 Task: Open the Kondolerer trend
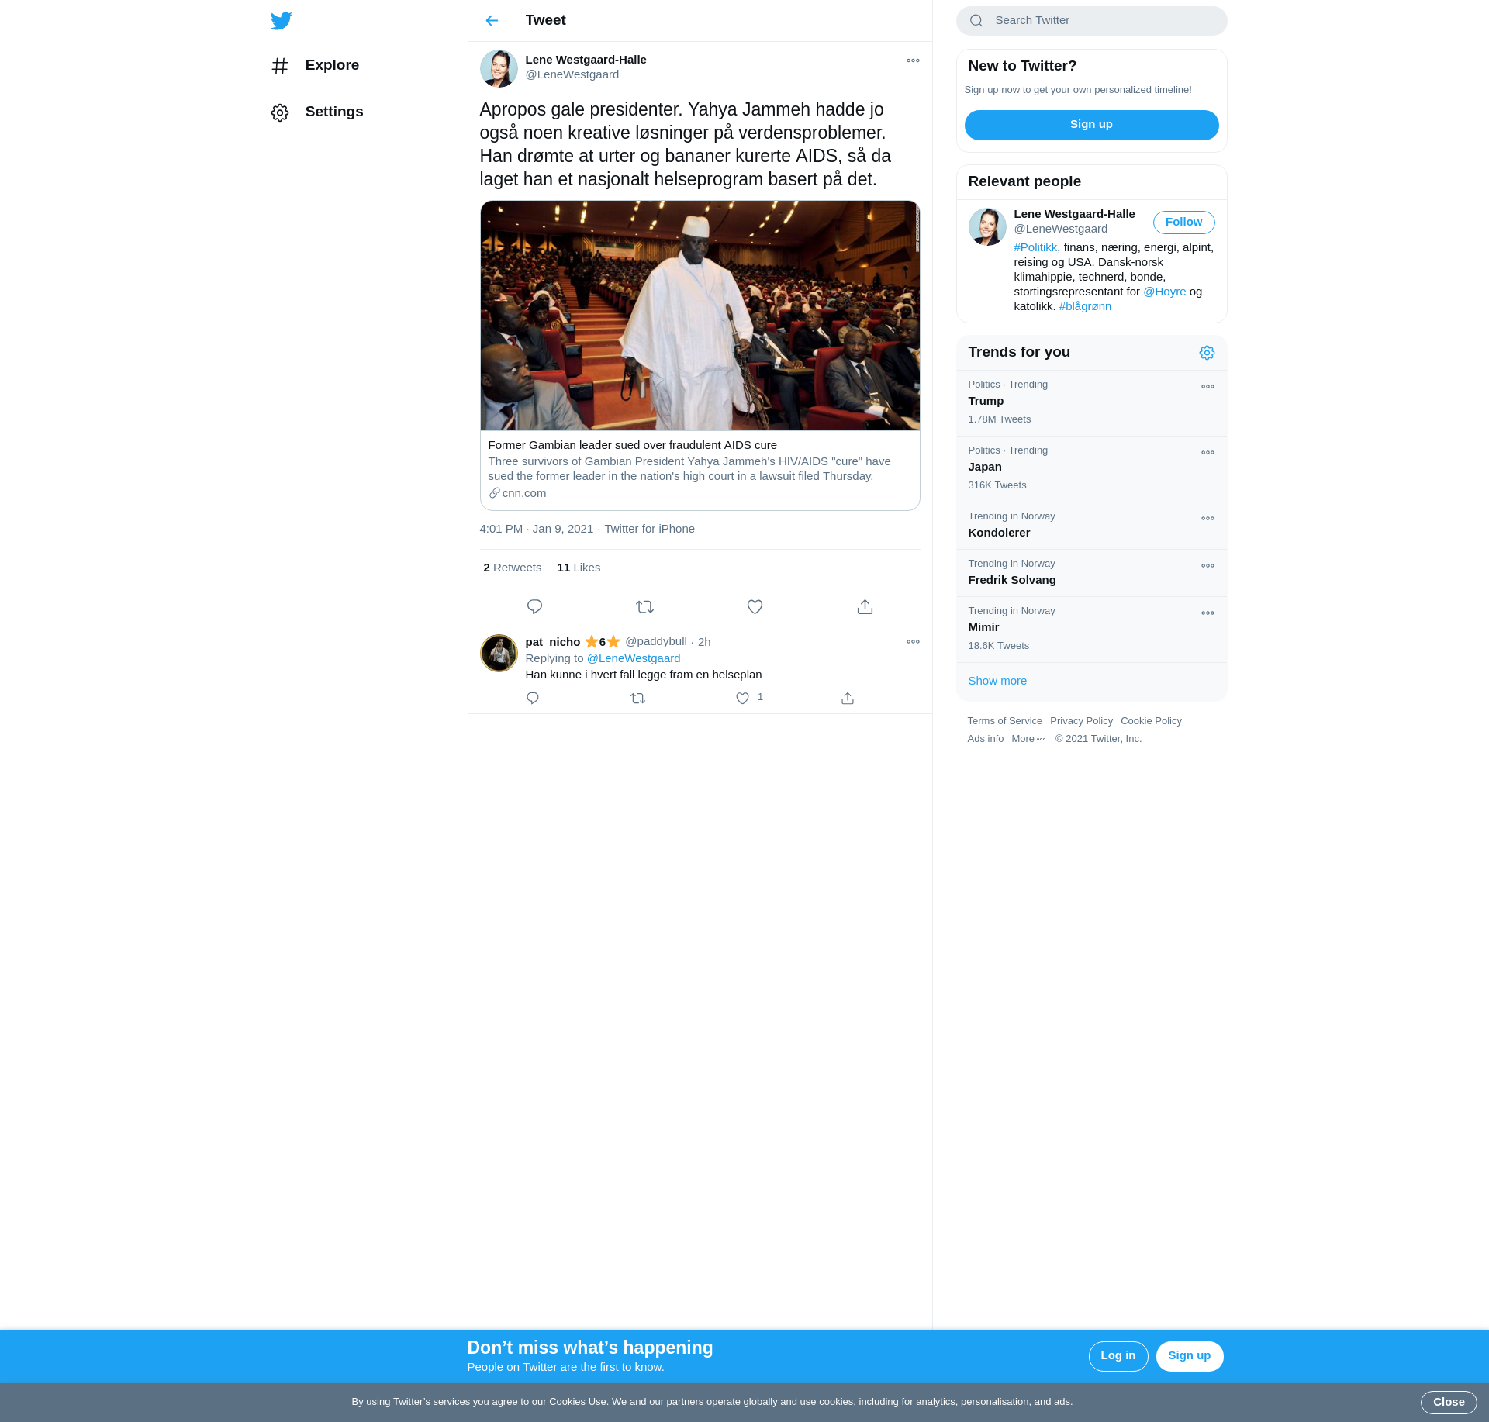click(1091, 526)
